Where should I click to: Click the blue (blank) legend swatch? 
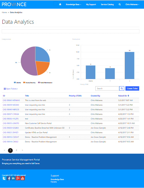tap(15, 82)
